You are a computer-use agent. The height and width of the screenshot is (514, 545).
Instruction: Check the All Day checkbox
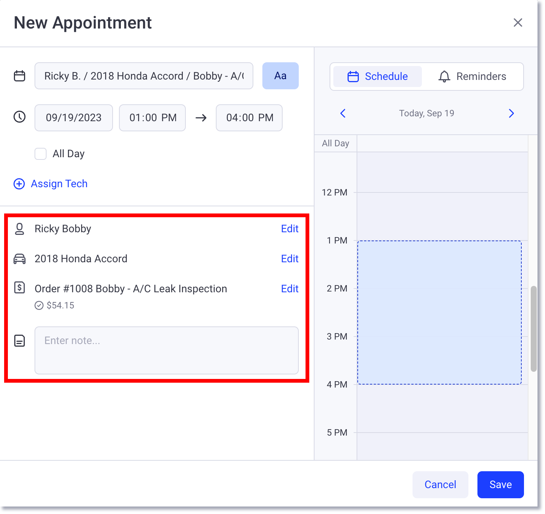(x=40, y=153)
